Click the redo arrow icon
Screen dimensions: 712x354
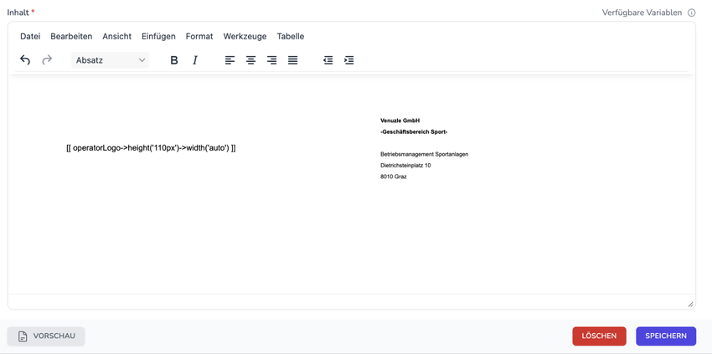(47, 60)
